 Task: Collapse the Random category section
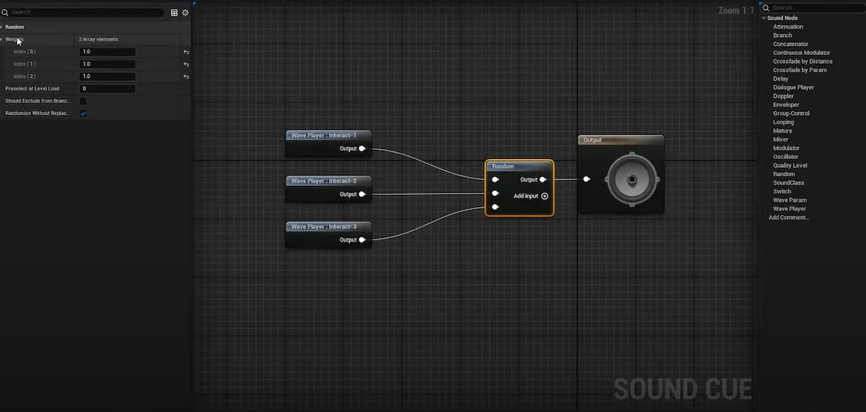point(2,27)
